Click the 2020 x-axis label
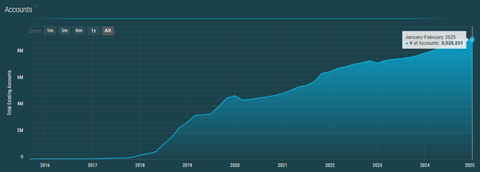Screen dimensions: 480x172 (x=234, y=165)
